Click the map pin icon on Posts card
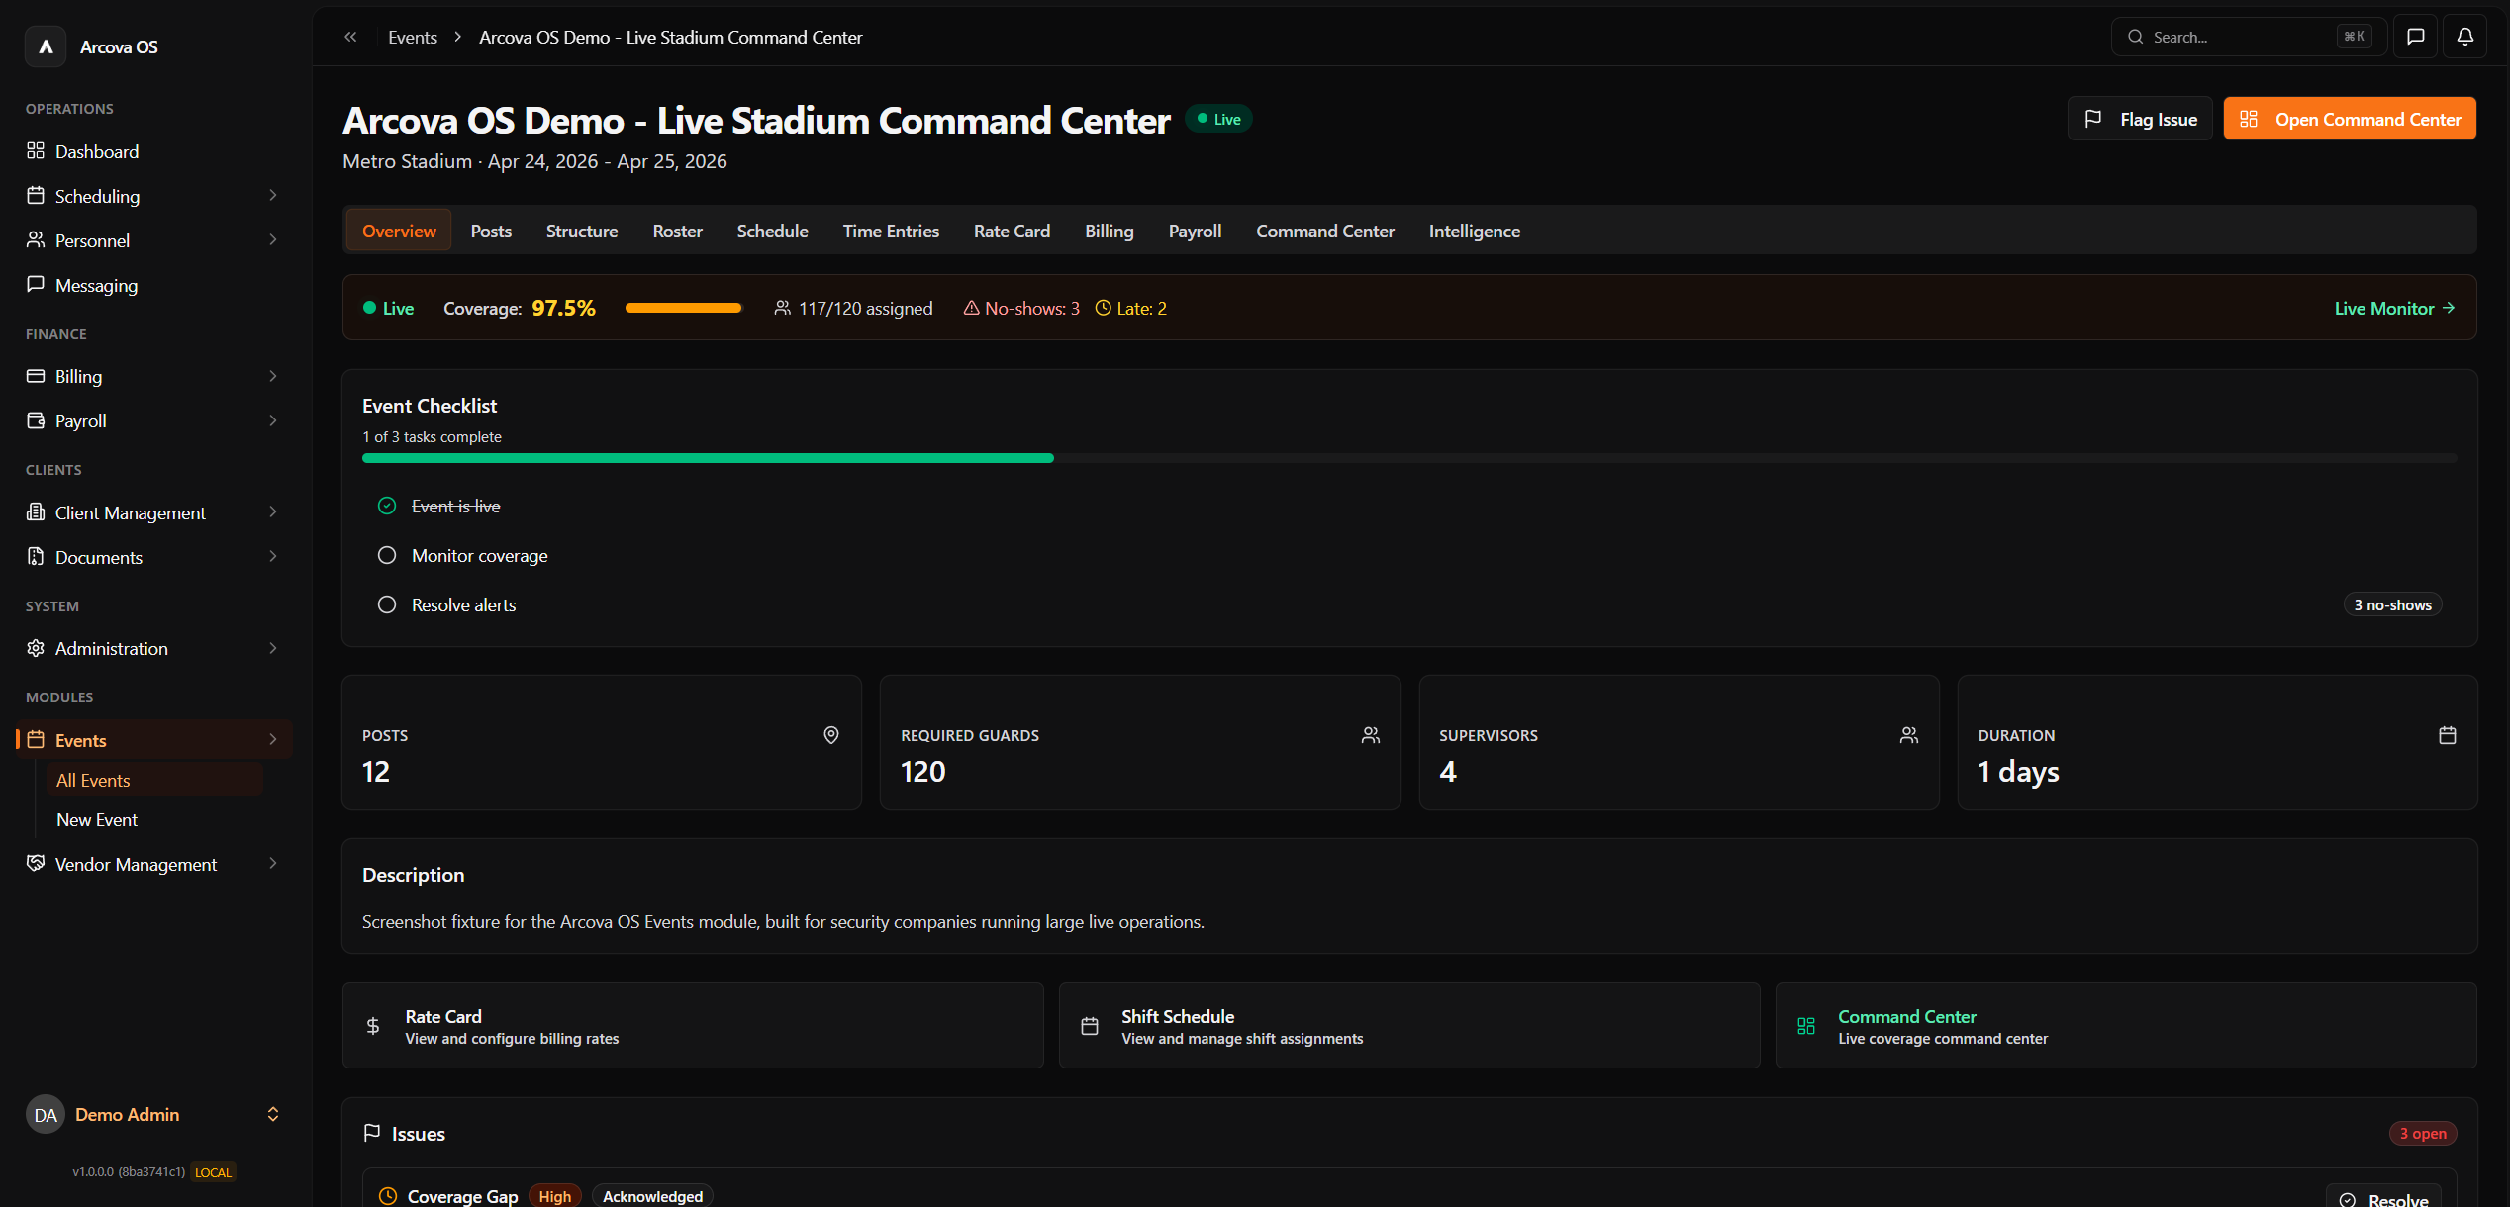2510x1207 pixels. (x=831, y=735)
